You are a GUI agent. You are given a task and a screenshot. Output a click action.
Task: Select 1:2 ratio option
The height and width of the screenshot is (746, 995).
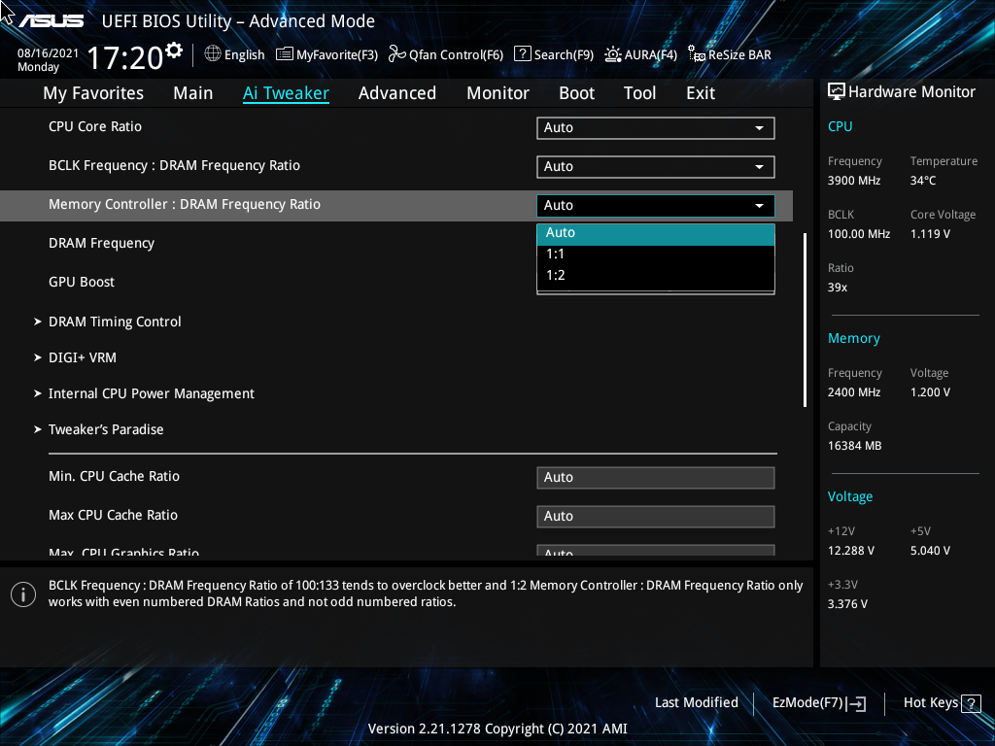[656, 275]
